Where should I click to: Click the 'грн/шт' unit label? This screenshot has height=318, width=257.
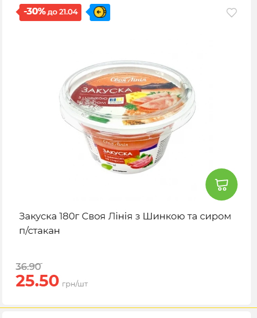click(x=75, y=284)
